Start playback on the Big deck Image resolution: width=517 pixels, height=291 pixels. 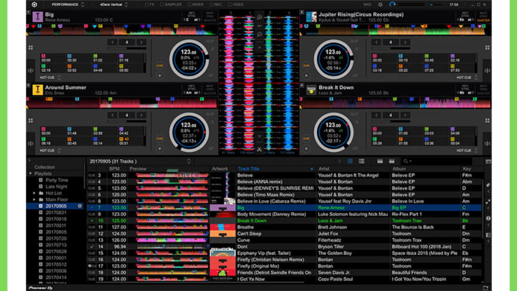pyautogui.click(x=160, y=76)
